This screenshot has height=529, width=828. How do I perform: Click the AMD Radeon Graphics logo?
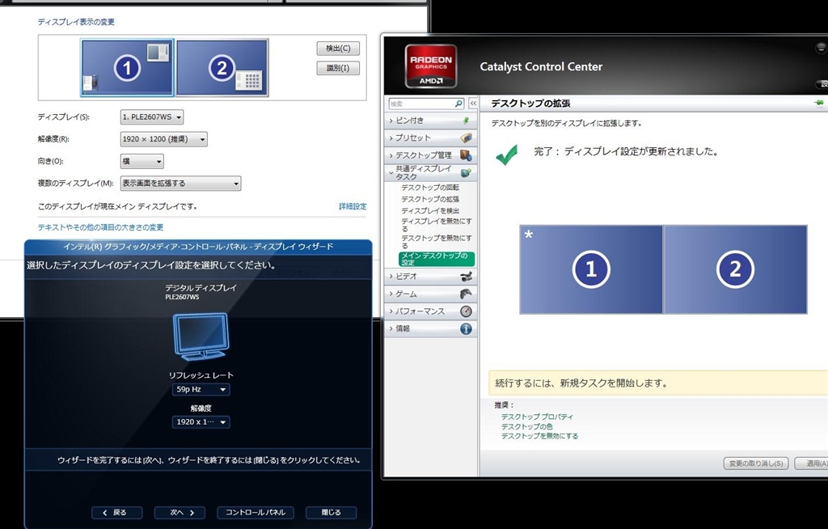click(x=431, y=66)
